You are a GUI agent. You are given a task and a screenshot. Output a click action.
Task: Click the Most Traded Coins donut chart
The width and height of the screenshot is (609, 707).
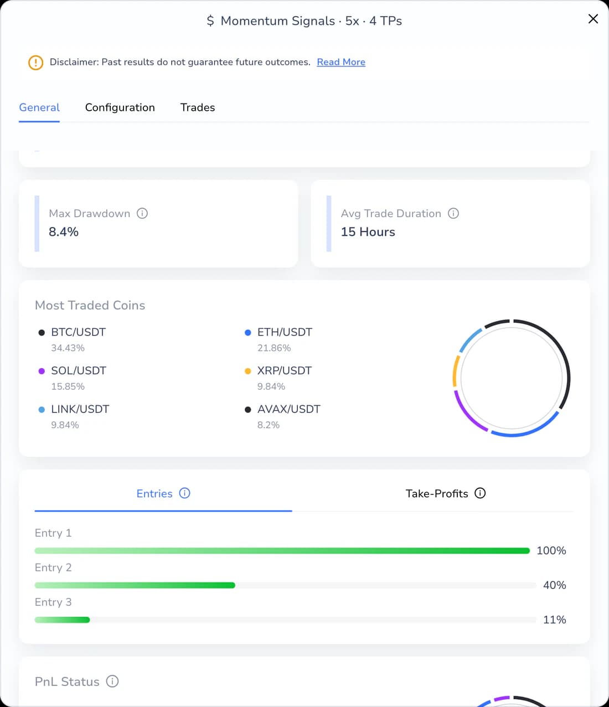[x=512, y=378]
